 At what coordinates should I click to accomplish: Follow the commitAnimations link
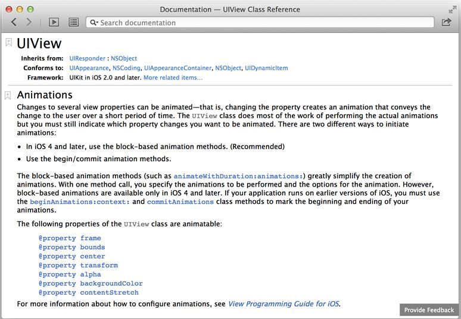coord(180,202)
